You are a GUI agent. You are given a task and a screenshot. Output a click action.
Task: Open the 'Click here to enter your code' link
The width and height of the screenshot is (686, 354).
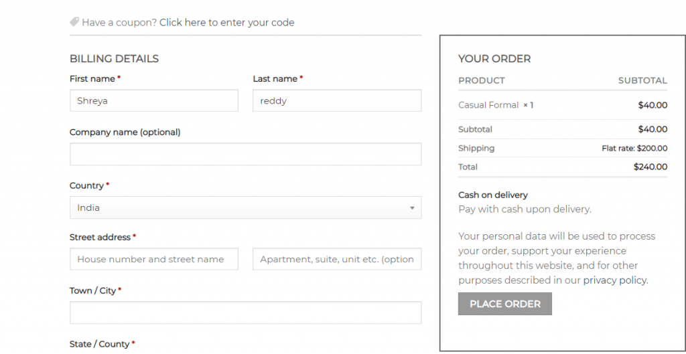pos(226,22)
